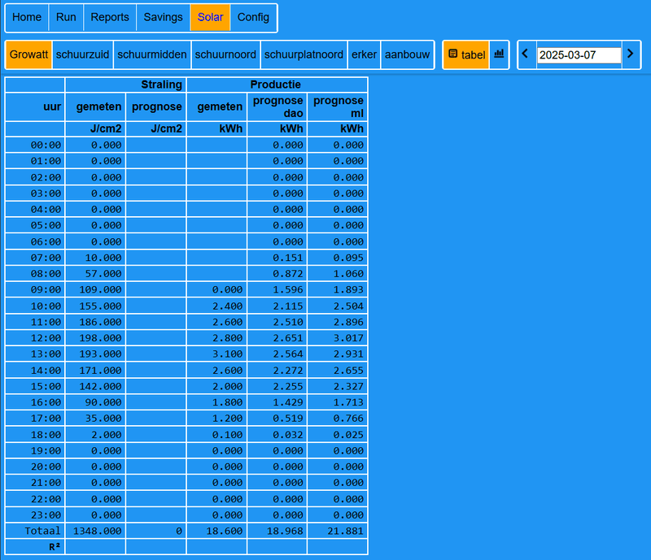The image size is (651, 560).
Task: Click measured production 2.800
Action: [216, 338]
